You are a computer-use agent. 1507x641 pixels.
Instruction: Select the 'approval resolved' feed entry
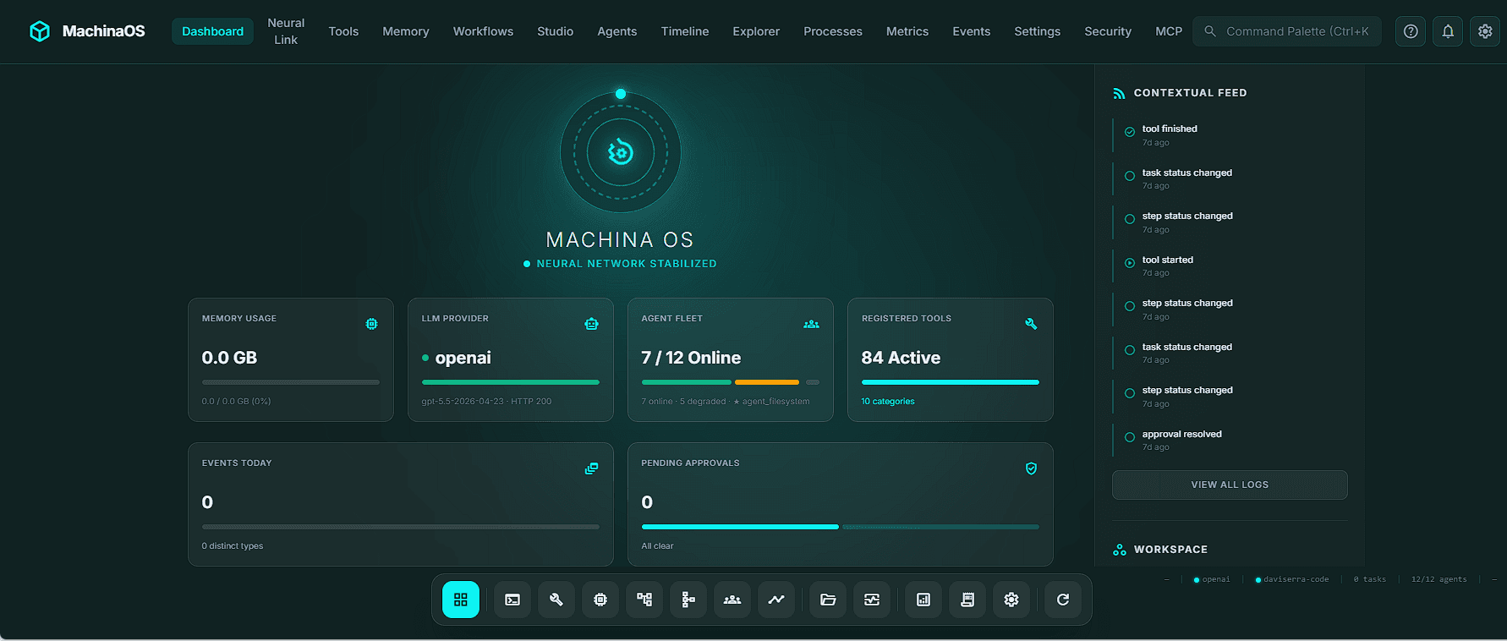[x=1230, y=441]
